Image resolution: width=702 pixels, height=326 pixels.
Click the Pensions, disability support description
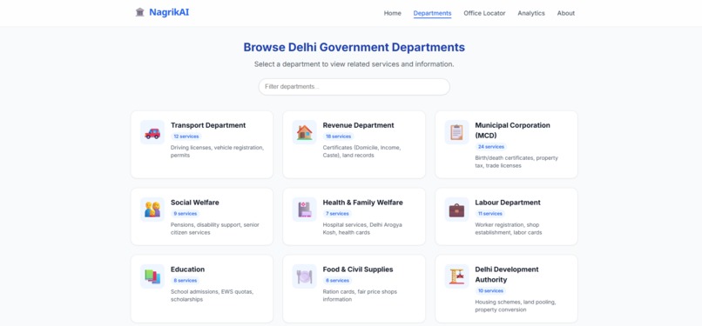pyautogui.click(x=215, y=229)
